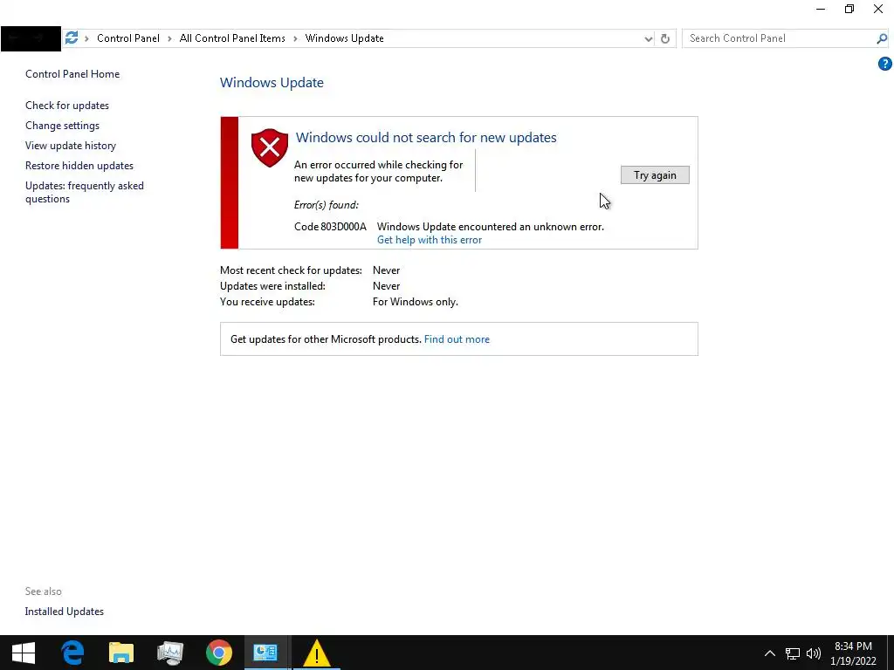Screen dimensions: 894x670
Task: Open Restore hidden updates
Action: click(x=79, y=166)
